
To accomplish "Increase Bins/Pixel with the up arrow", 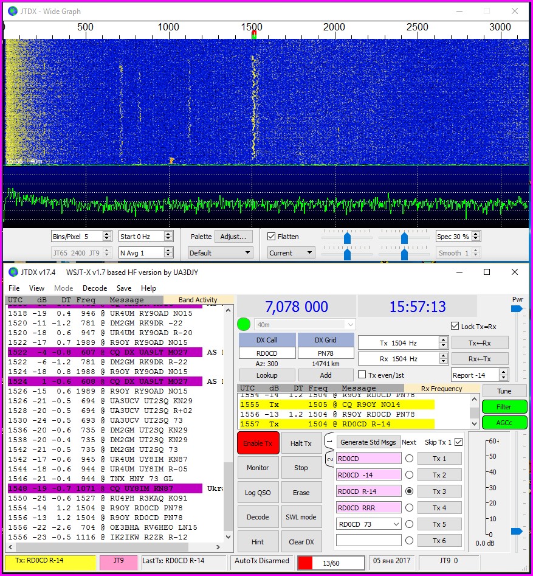I will click(x=107, y=234).
